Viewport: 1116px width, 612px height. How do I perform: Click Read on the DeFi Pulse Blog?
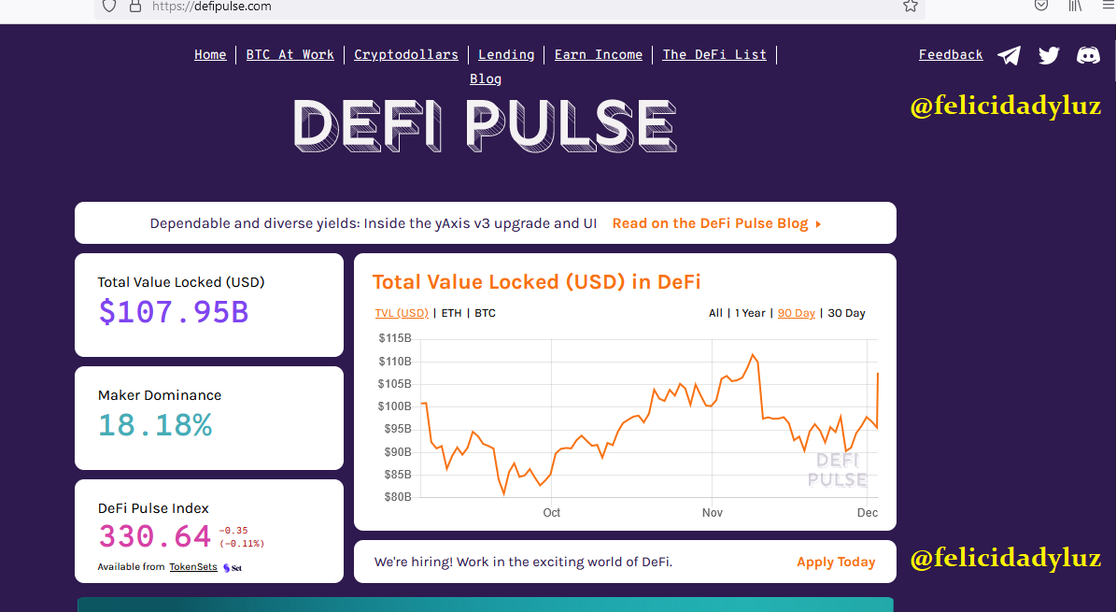716,223
